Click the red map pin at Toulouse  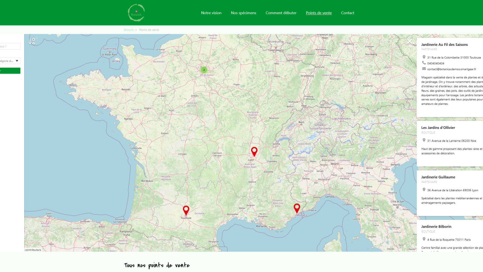(x=186, y=211)
